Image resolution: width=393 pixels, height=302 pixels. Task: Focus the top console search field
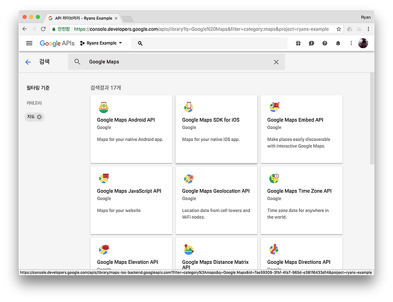[209, 43]
